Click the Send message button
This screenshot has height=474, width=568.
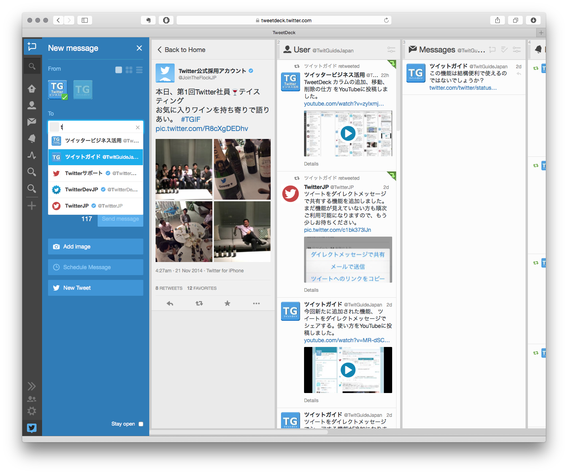coord(120,219)
